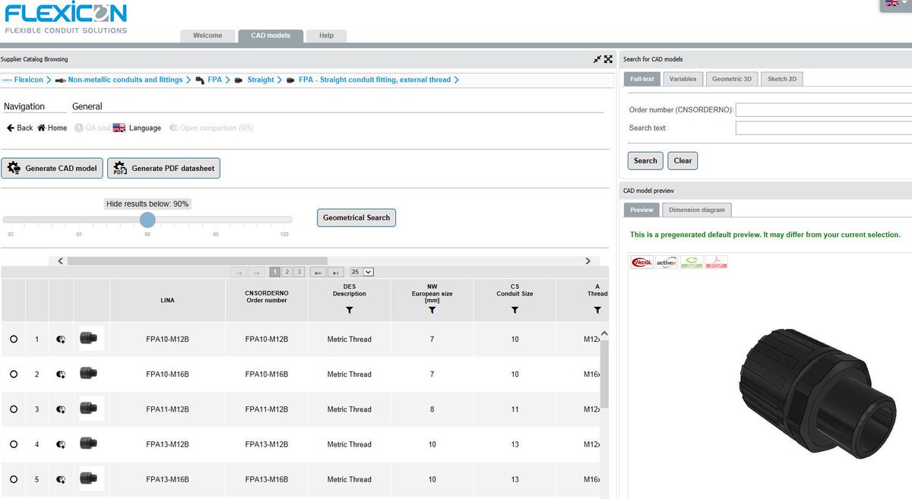This screenshot has height=499, width=912.
Task: Click the CAD icon in row FPA13-M12B
Action: coord(61,444)
